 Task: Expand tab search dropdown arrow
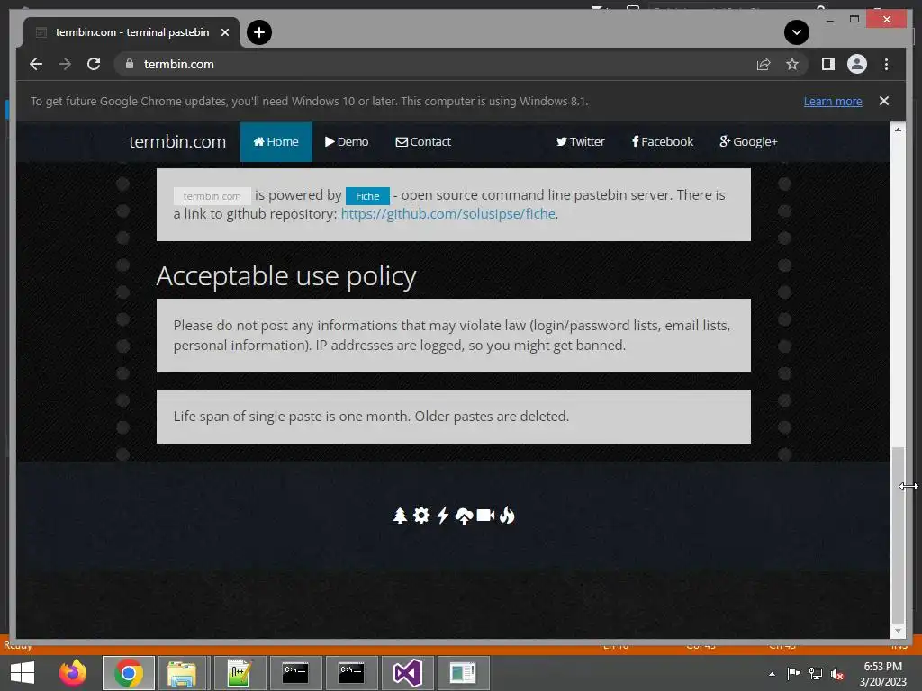click(796, 32)
